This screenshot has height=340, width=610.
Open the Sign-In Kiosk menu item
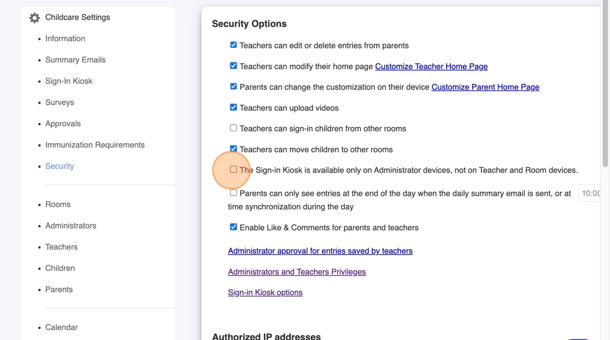pos(69,81)
